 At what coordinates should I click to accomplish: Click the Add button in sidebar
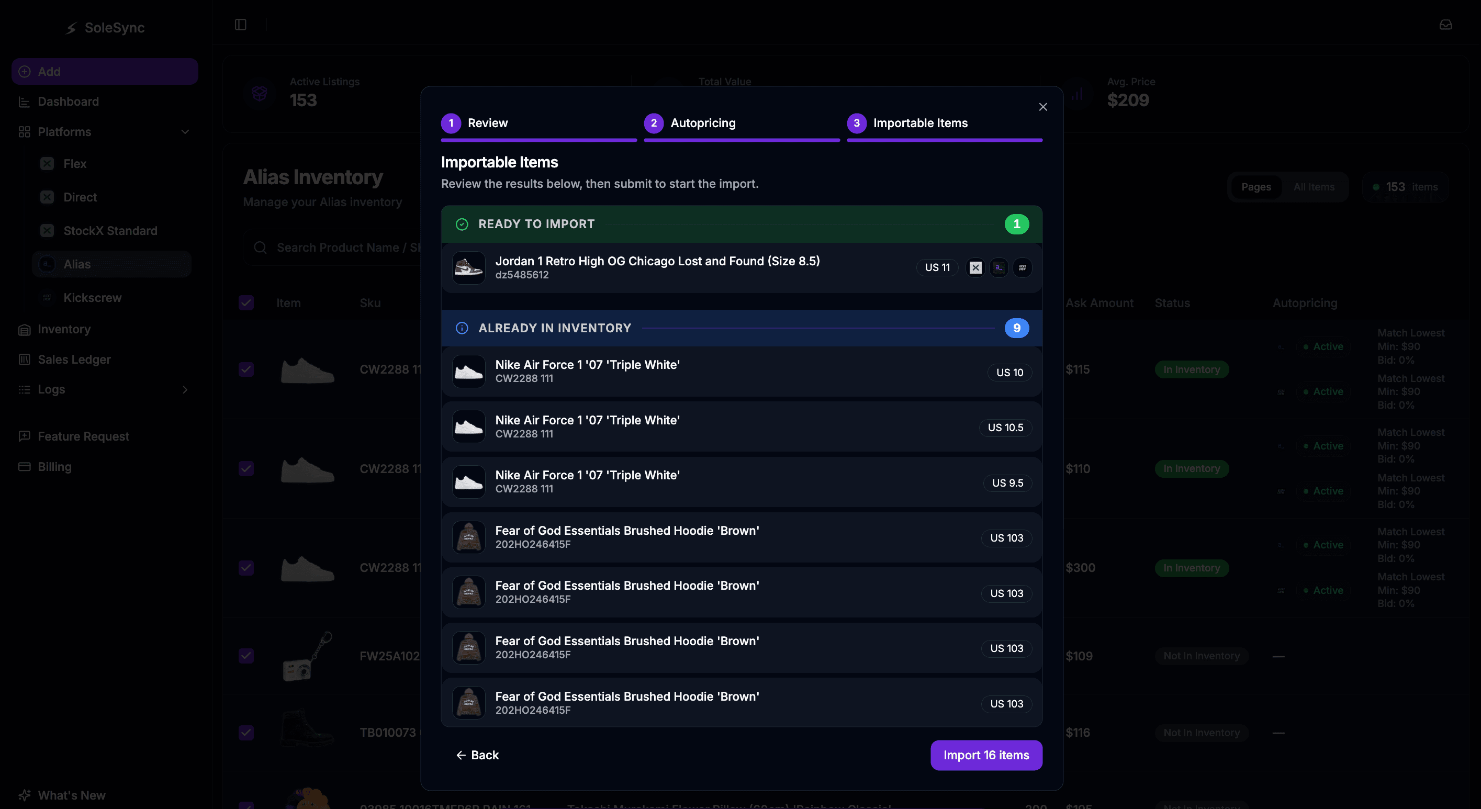[105, 71]
